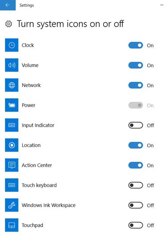The height and width of the screenshot is (240, 168).
Task: Turn off the Location switch
Action: coord(136,145)
